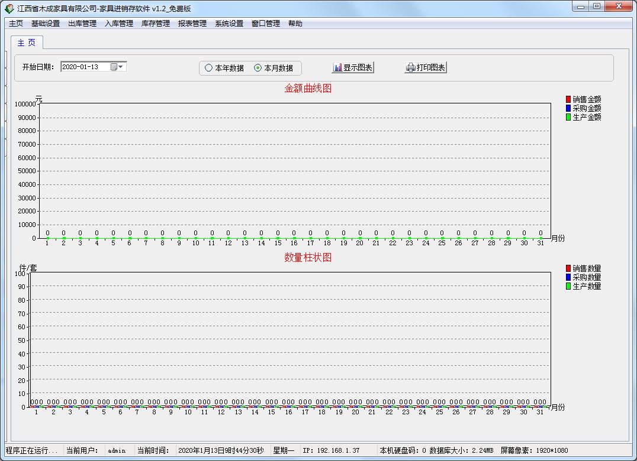Click the IP: 192.168.1.37 status entry
The width and height of the screenshot is (637, 461).
pyautogui.click(x=331, y=450)
